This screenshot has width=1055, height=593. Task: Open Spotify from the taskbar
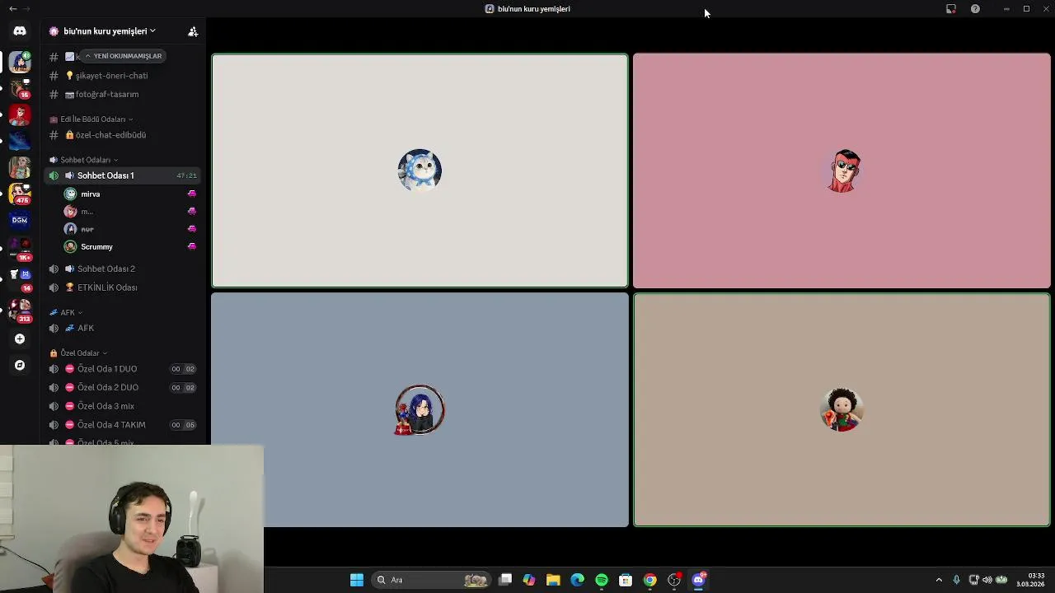[x=602, y=580]
